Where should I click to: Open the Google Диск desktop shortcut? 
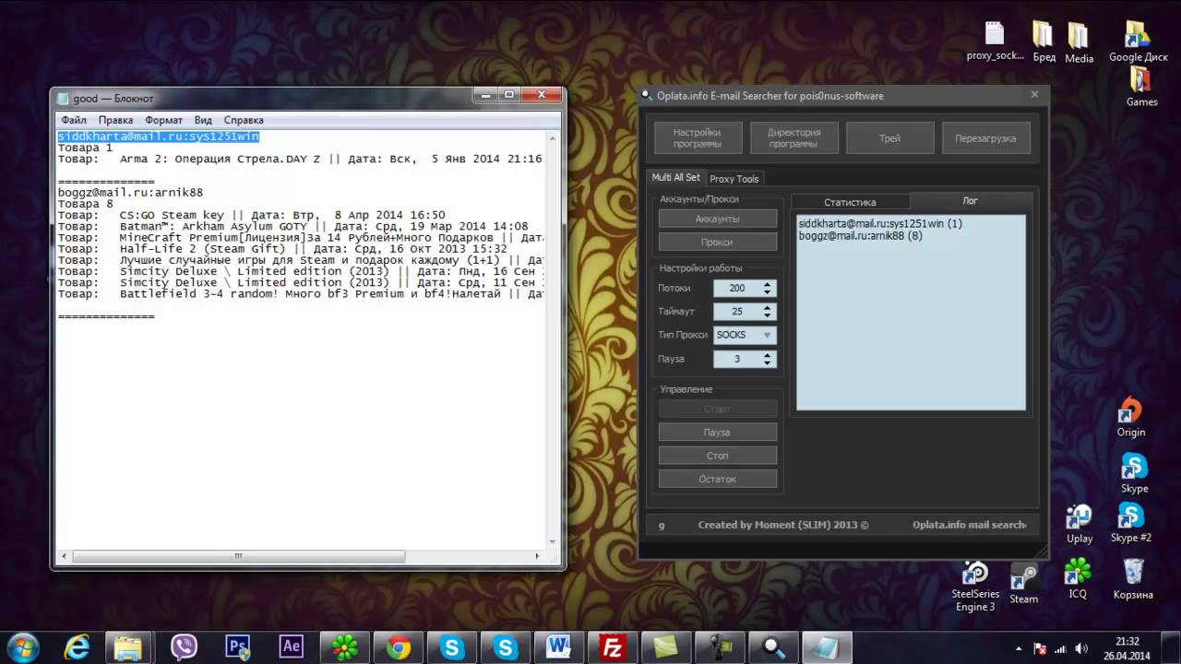tap(1138, 41)
